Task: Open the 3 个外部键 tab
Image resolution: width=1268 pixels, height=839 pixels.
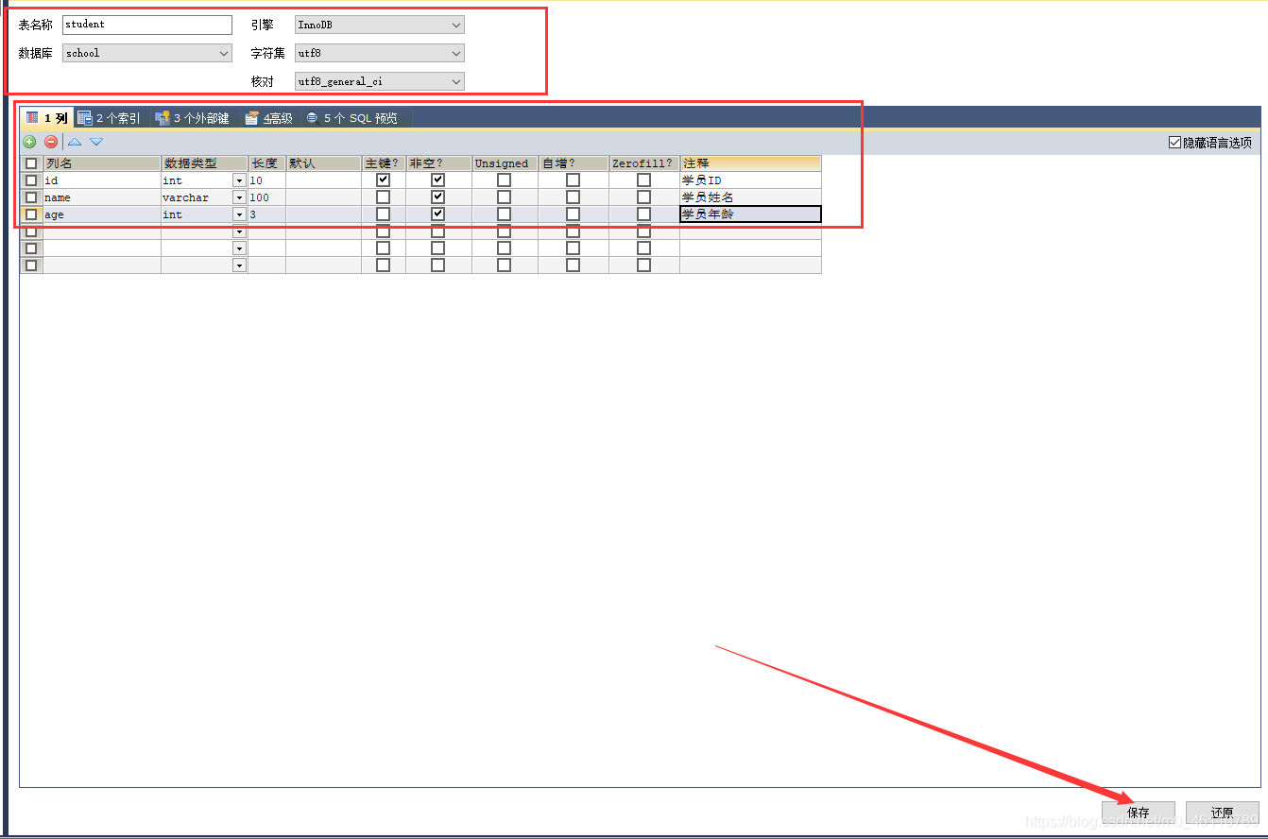Action: tap(193, 118)
